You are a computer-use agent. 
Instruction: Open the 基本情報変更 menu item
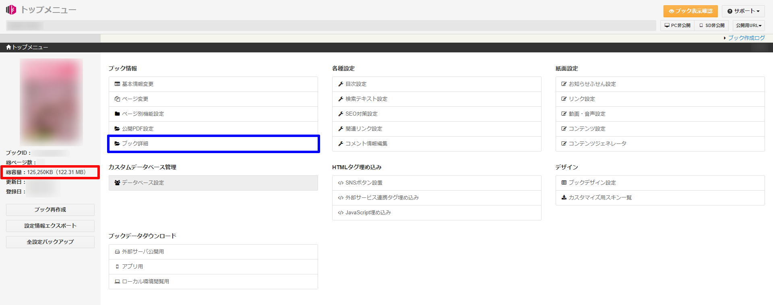[138, 84]
